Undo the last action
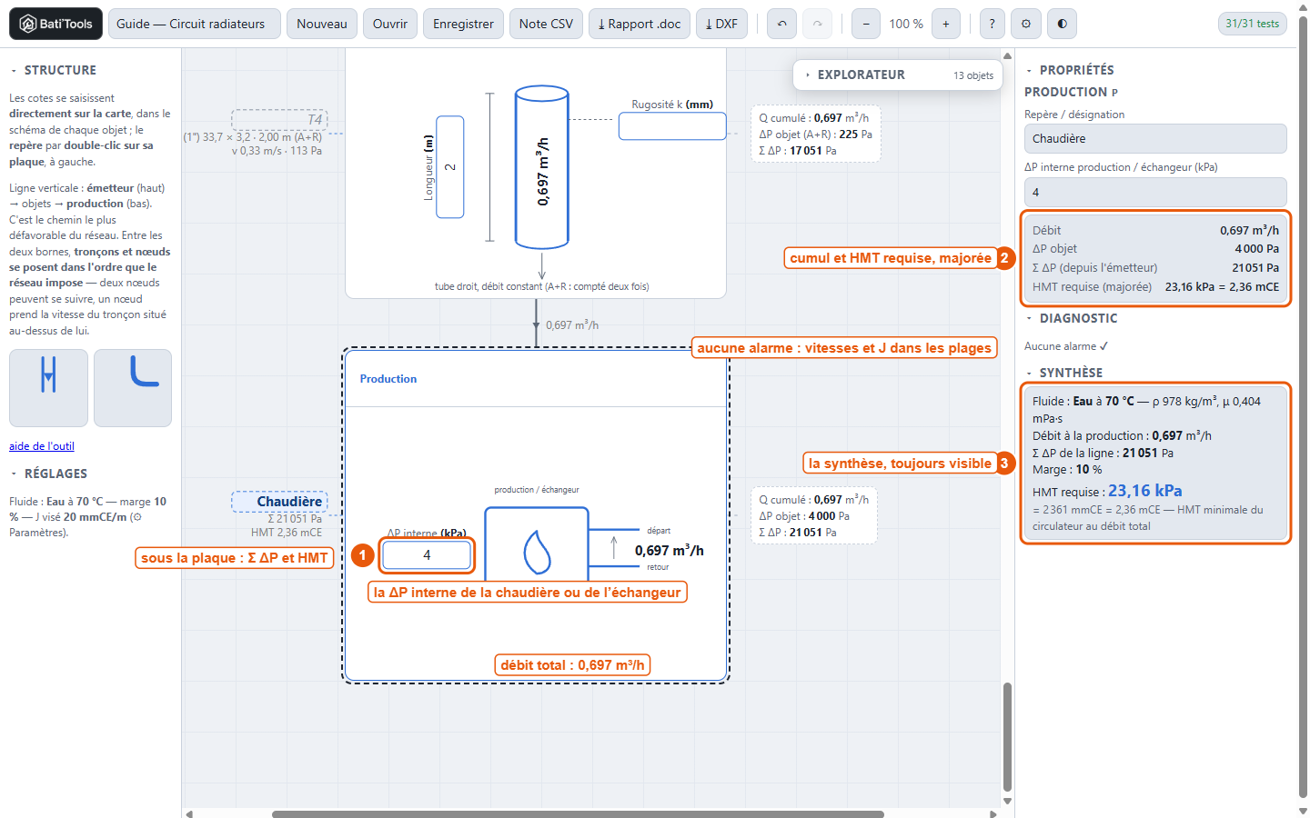Screen dimensions: 1310x818 click(781, 24)
